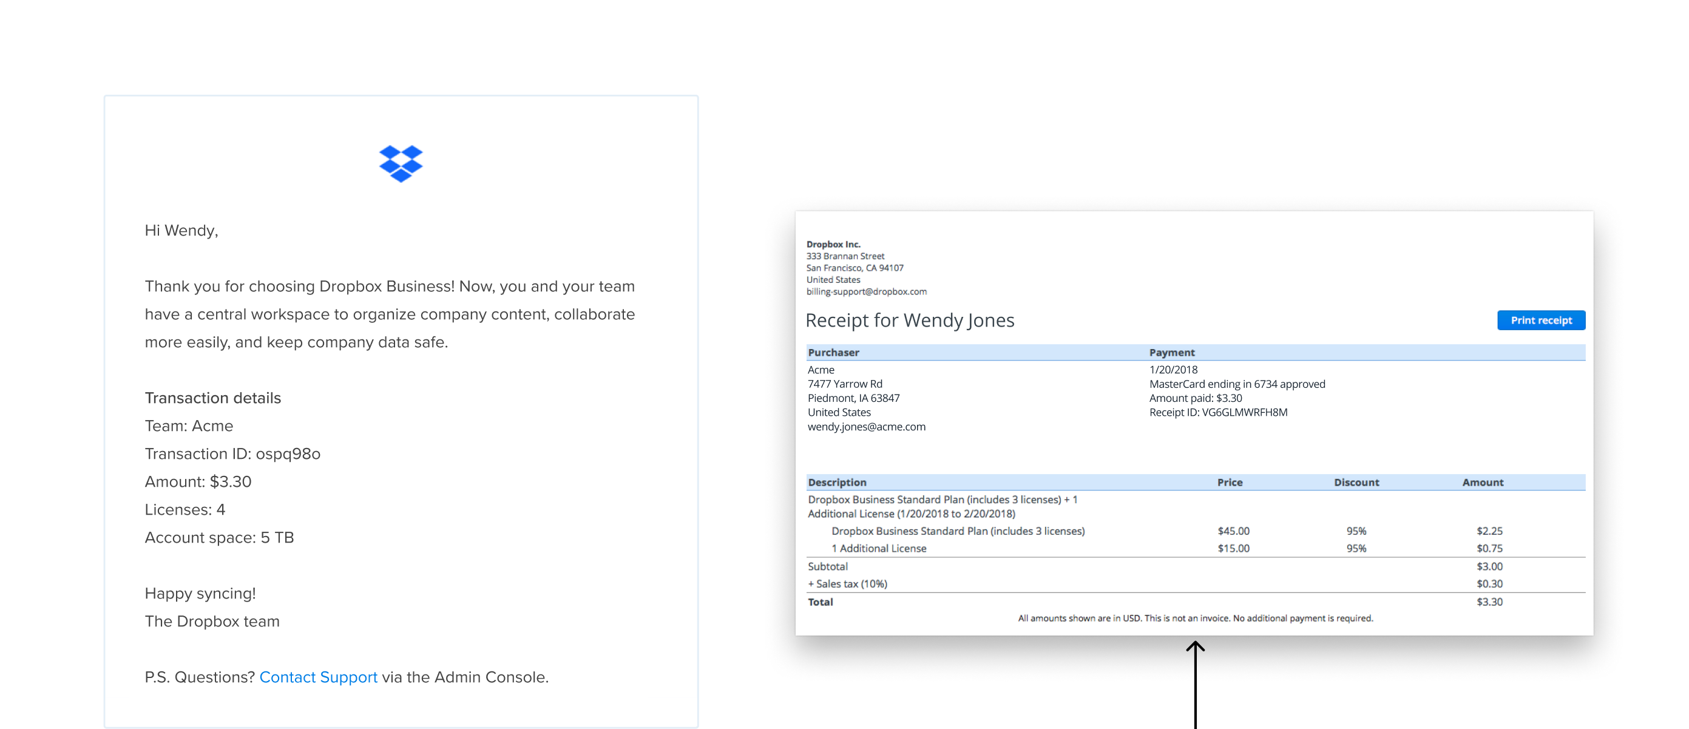Select '333 Brannan Street' address line
The image size is (1689, 729).
click(845, 256)
